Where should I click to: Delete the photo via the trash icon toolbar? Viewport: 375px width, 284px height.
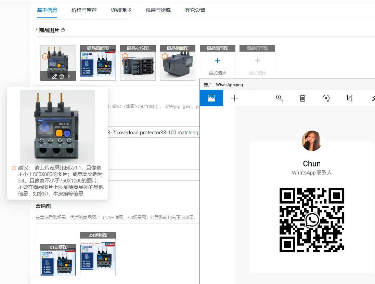pyautogui.click(x=302, y=98)
